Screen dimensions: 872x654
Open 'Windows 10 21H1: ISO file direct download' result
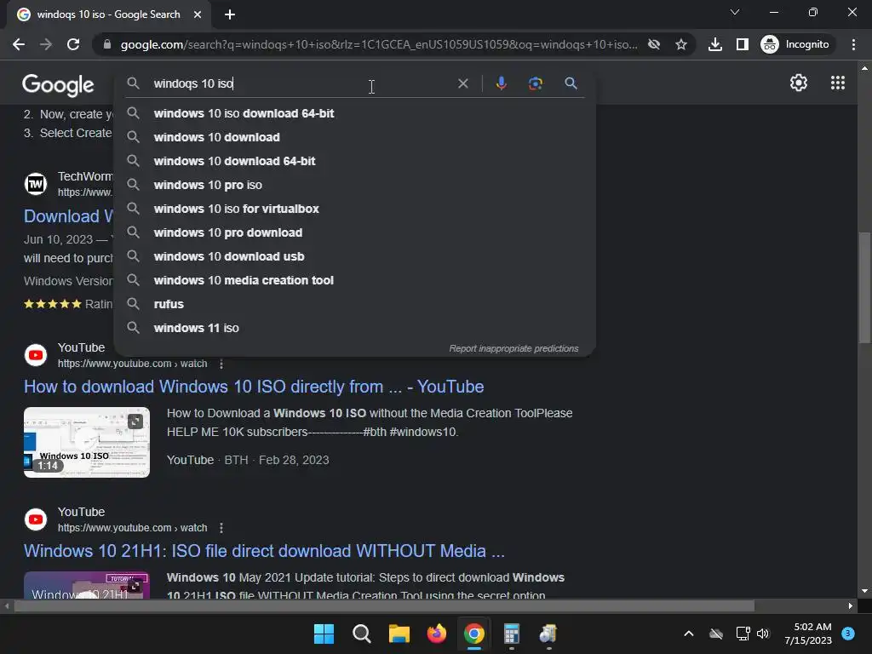[x=264, y=551]
